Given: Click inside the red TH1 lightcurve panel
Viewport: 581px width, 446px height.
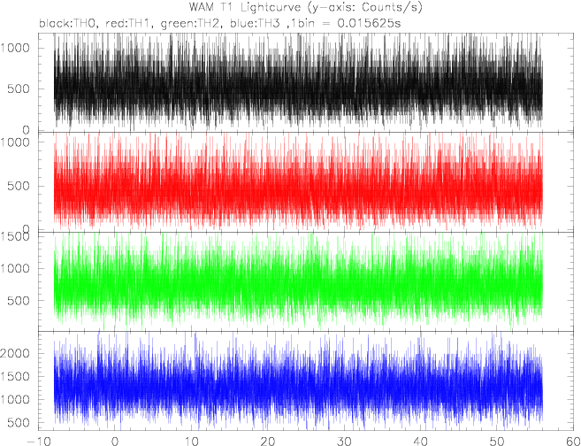Looking at the screenshot, I should (x=306, y=182).
